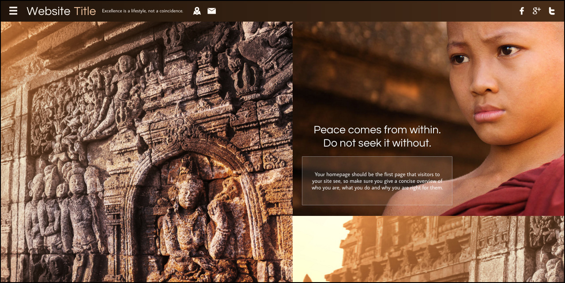
Task: Click the "Website" word in the logo
Action: point(48,11)
